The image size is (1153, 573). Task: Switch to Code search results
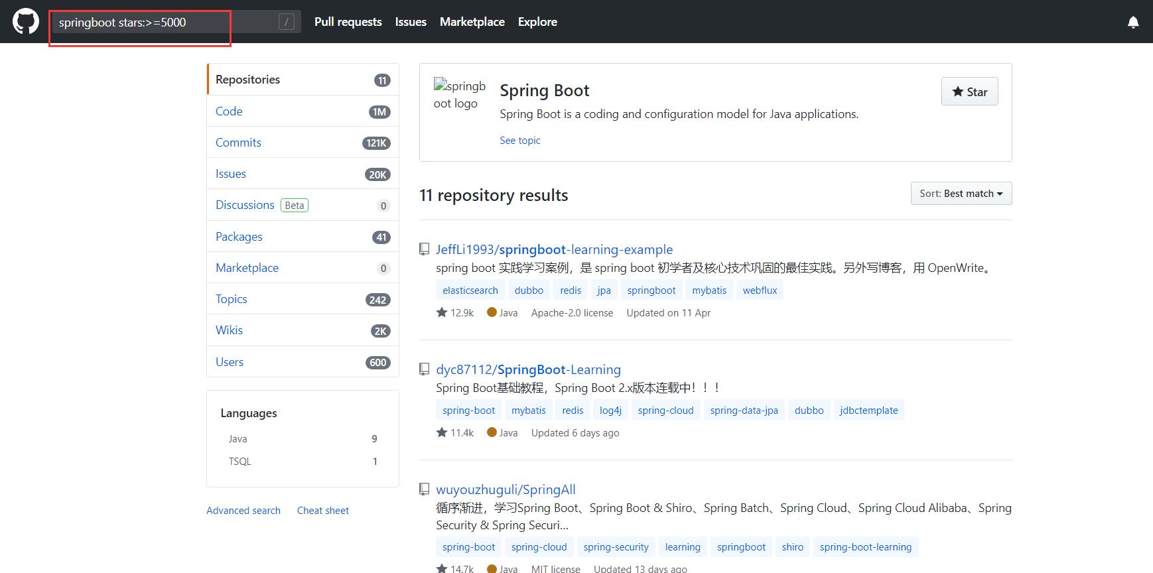(229, 111)
